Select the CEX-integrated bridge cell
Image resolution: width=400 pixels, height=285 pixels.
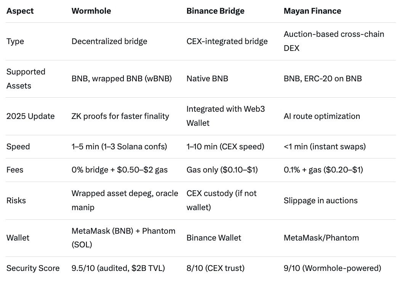click(227, 41)
